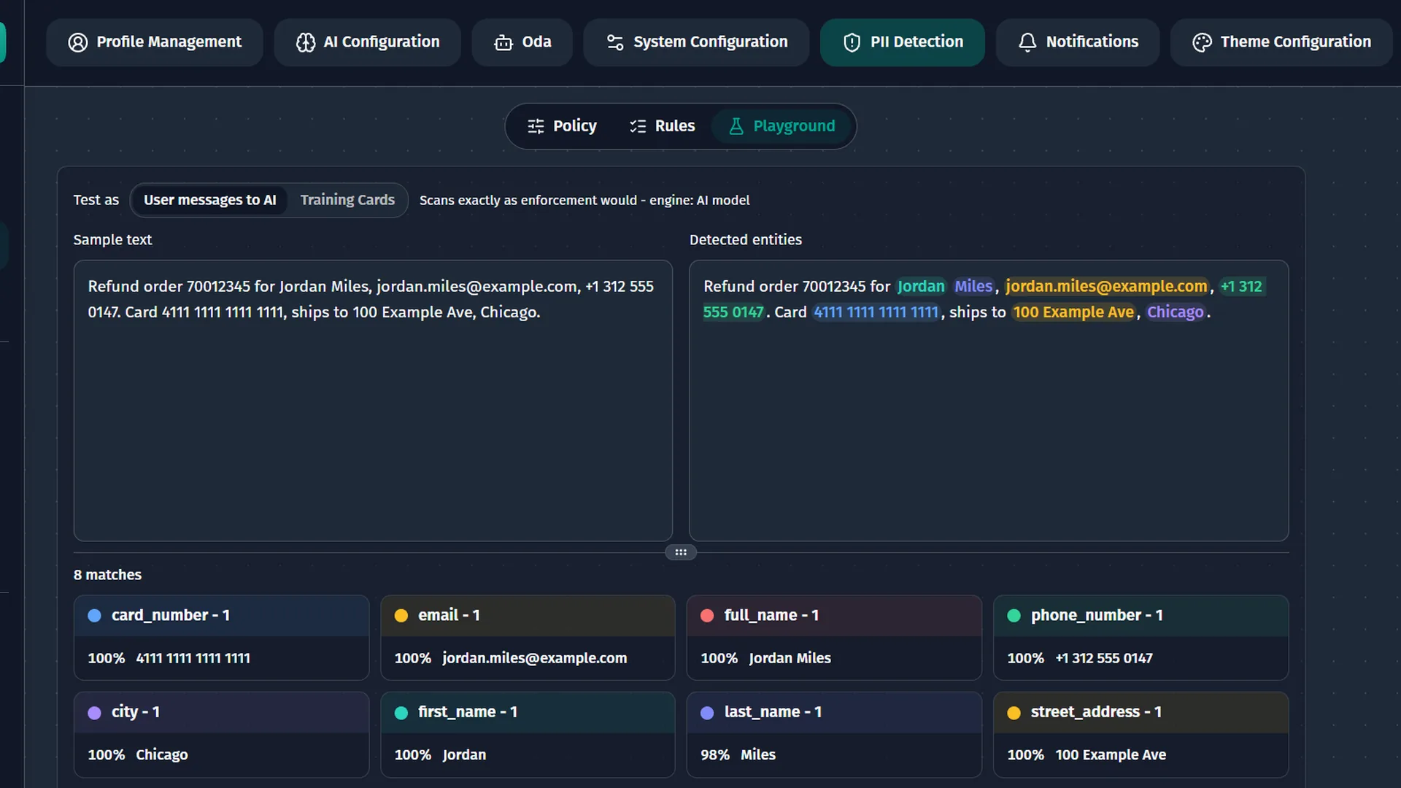Click the PII Detection shield icon
This screenshot has height=788, width=1401.
[852, 42]
